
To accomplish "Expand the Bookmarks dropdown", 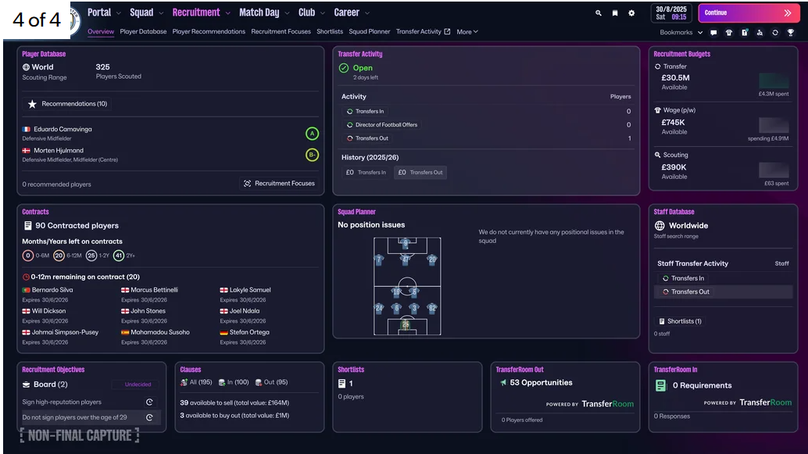I will tap(681, 33).
